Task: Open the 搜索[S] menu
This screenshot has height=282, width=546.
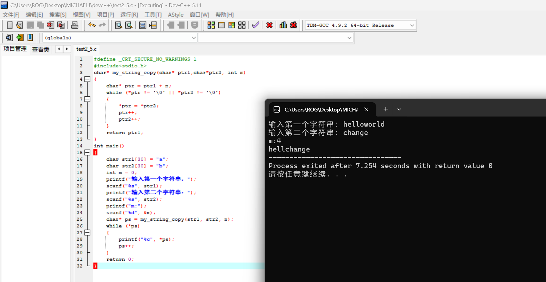Action: 58,15
